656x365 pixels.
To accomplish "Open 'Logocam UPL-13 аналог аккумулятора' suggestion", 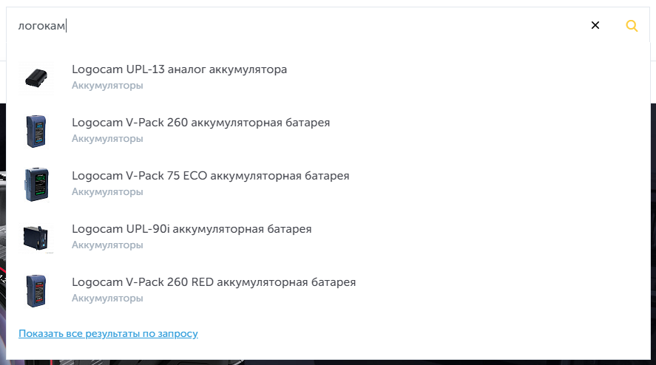I will tap(179, 69).
